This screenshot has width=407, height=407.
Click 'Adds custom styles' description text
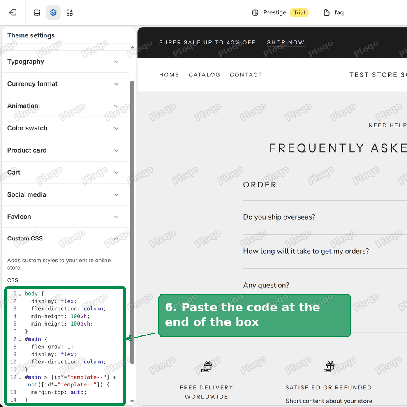coord(59,264)
